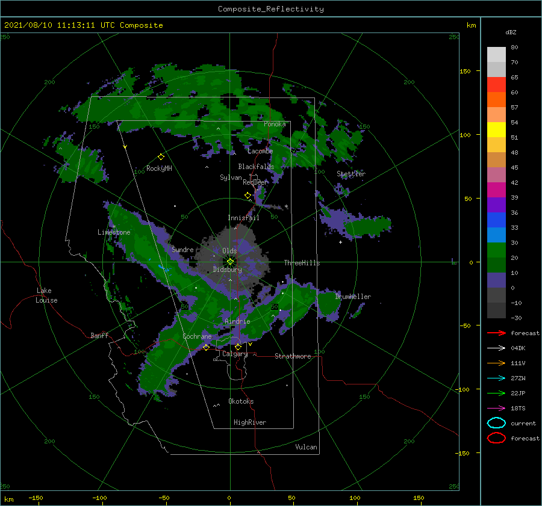This screenshot has width=542, height=506.
Task: Click the blue 33-36 dBZ color swatch
Action: pyautogui.click(x=496, y=220)
